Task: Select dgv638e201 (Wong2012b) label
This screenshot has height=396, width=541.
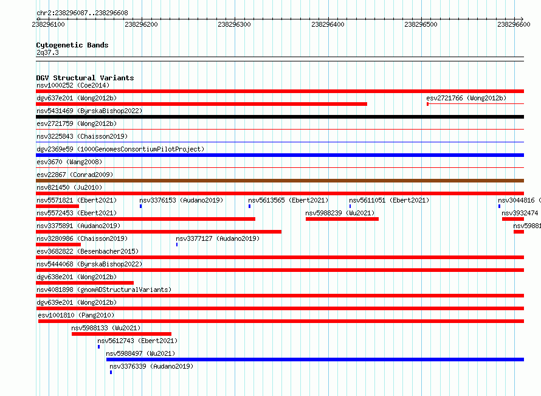Action: 77,277
